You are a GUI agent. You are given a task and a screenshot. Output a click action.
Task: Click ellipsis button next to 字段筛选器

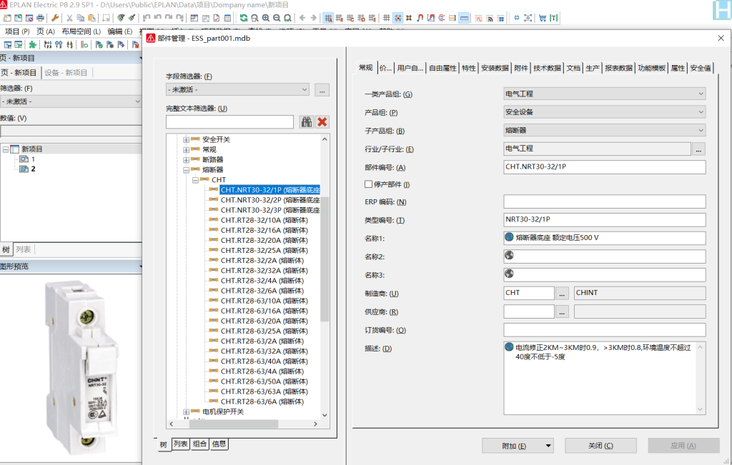(322, 90)
